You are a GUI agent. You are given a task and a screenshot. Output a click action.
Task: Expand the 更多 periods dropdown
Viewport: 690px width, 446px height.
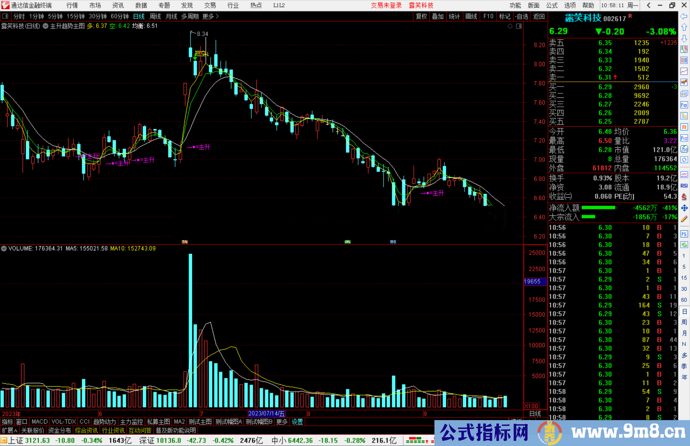pos(210,16)
